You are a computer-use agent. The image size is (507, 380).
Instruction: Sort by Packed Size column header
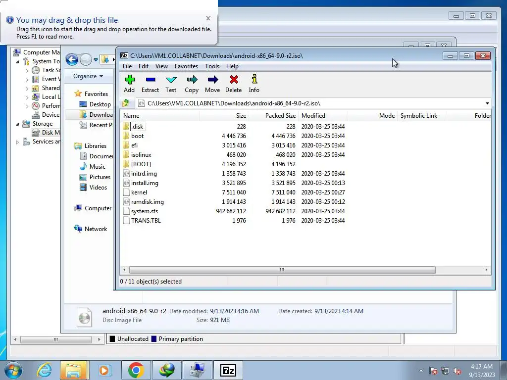(273, 116)
